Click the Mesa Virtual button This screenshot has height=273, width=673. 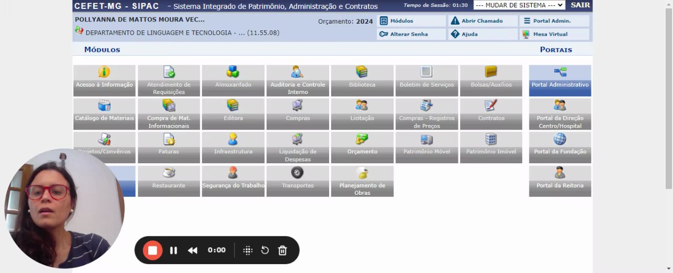554,34
